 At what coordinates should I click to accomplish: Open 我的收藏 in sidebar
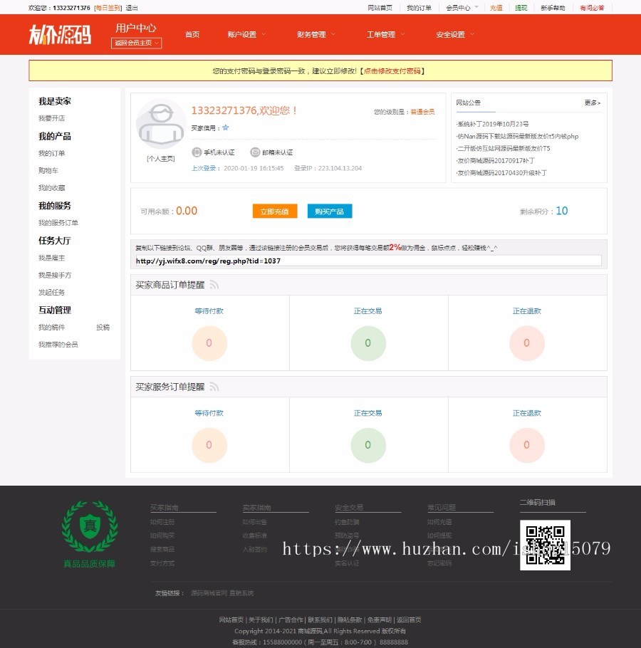(x=52, y=187)
